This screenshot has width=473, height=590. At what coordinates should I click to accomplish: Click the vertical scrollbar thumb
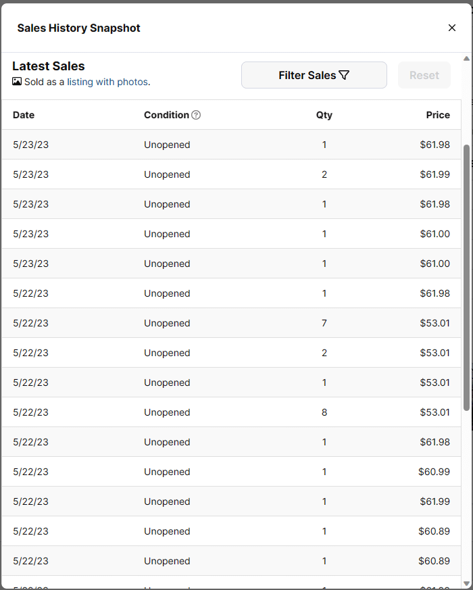click(466, 277)
